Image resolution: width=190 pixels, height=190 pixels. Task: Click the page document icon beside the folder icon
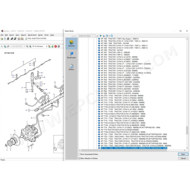pos(5,39)
